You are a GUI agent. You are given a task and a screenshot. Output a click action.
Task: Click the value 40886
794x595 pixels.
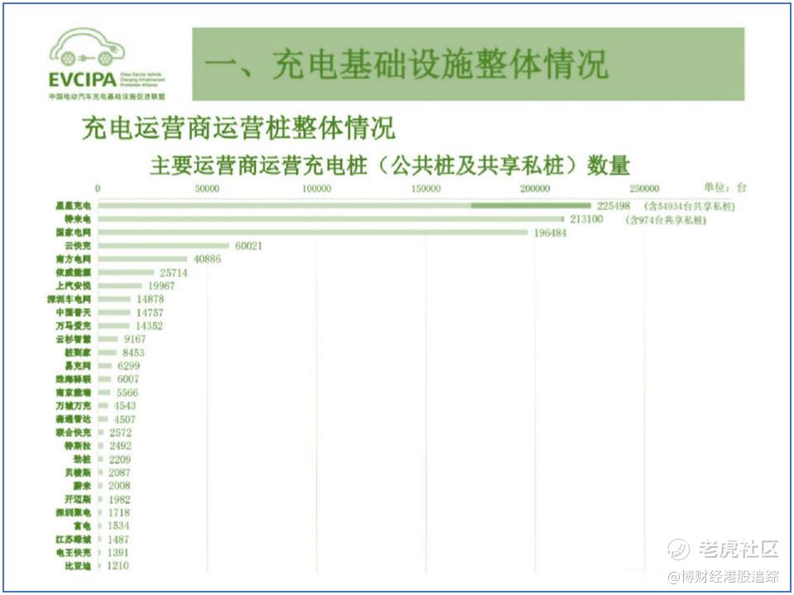point(208,259)
